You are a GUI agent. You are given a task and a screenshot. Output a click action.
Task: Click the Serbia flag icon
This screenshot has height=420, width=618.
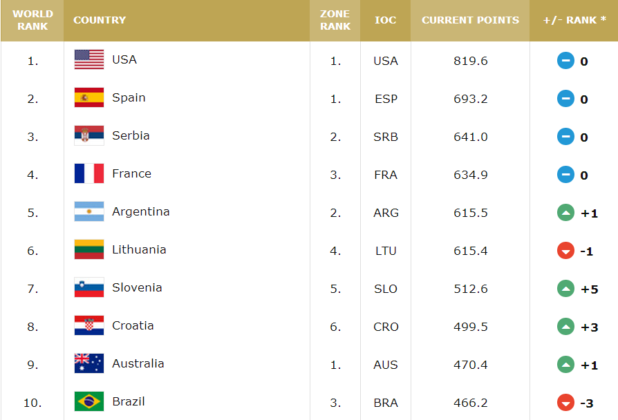89,136
